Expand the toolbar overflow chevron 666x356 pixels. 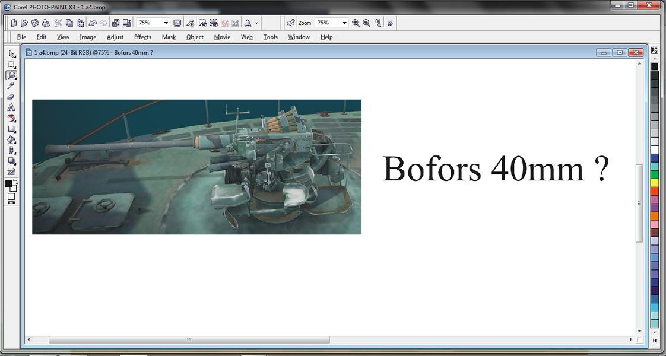(x=389, y=23)
